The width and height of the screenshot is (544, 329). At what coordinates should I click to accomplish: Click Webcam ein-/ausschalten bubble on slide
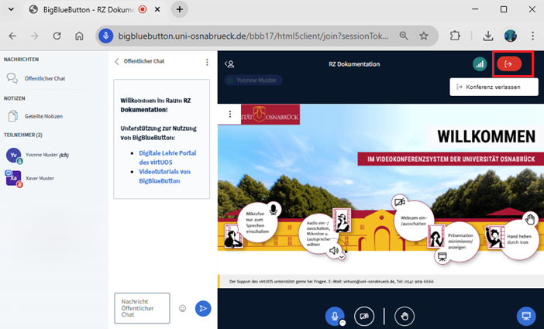click(414, 221)
